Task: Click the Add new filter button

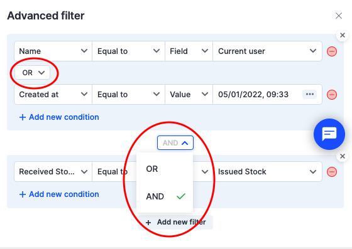Action: tap(175, 222)
